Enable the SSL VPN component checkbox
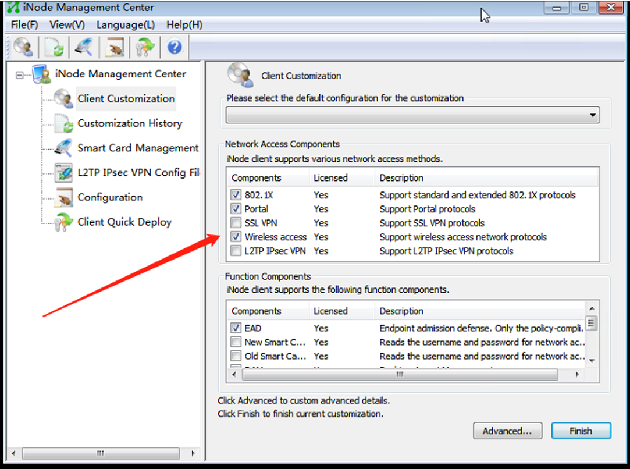Image resolution: width=630 pixels, height=469 pixels. pos(236,223)
